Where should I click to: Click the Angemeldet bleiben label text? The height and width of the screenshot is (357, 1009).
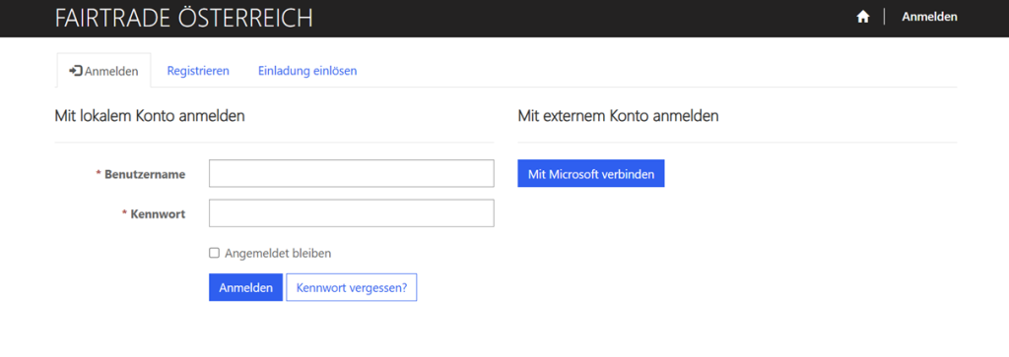coord(278,253)
